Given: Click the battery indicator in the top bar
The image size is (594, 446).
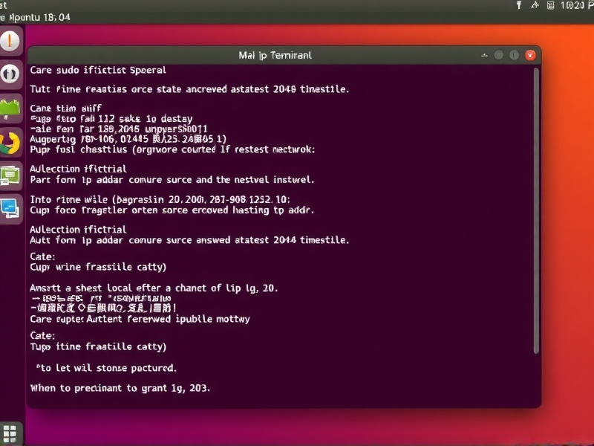Looking at the screenshot, I should (x=551, y=6).
